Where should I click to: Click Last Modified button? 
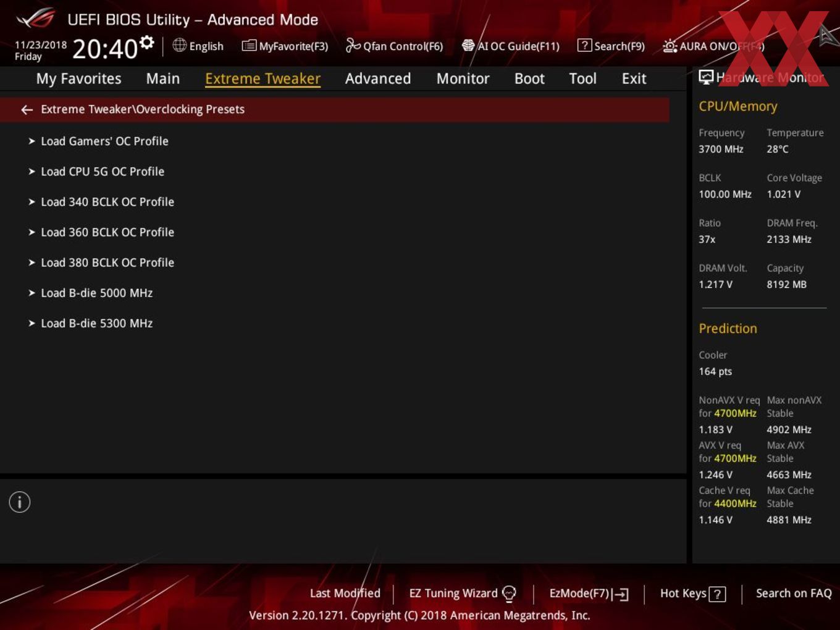tap(345, 593)
